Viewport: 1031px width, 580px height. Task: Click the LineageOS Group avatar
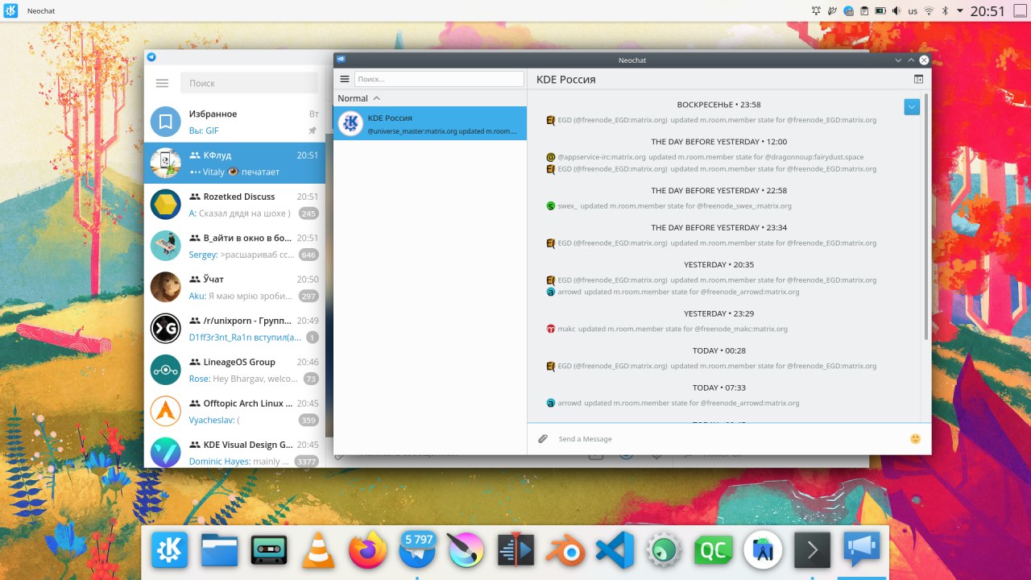click(166, 370)
